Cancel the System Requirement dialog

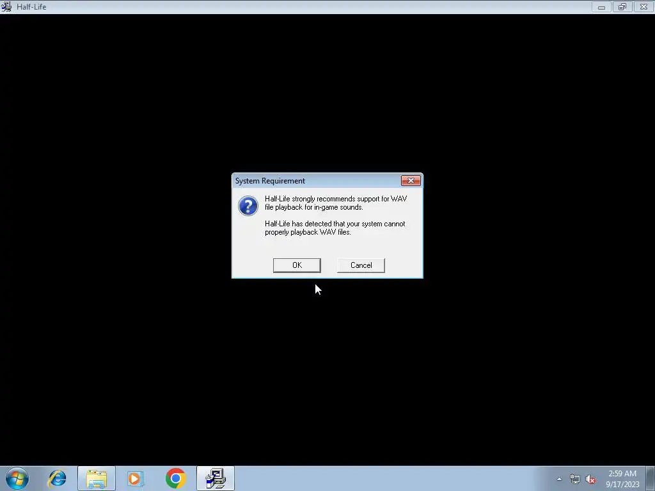click(361, 265)
